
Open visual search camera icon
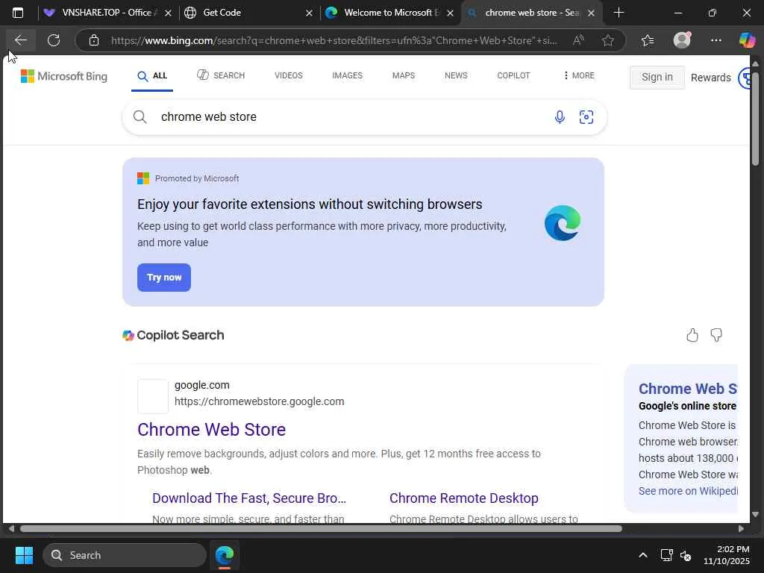586,117
